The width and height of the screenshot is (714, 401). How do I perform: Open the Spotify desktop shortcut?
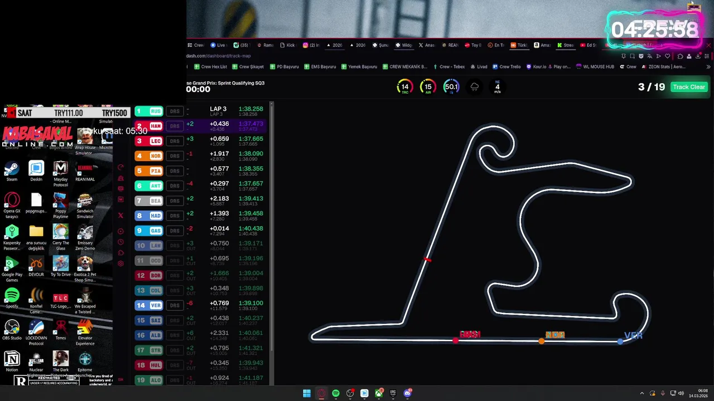[x=12, y=298]
